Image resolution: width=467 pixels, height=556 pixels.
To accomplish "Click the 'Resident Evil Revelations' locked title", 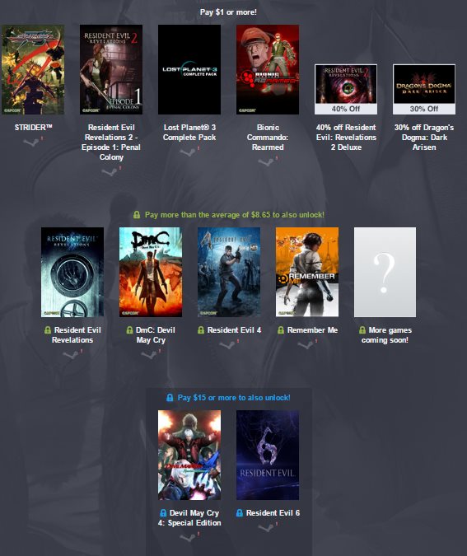I will [77, 335].
